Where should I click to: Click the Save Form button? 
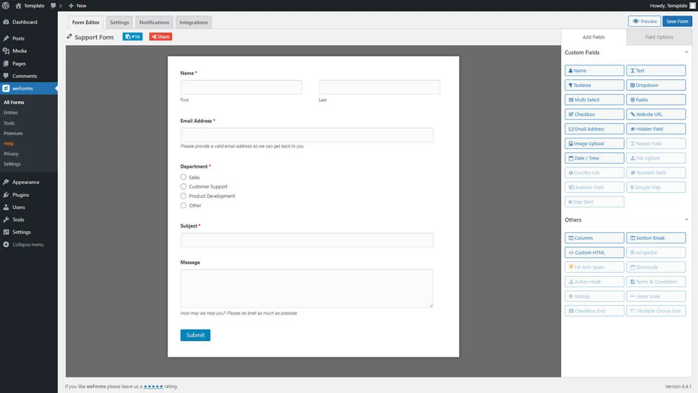677,21
